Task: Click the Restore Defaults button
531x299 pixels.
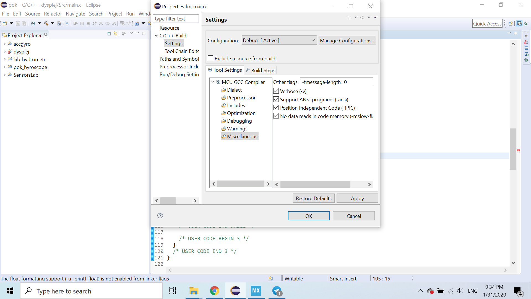Action: coord(314,199)
